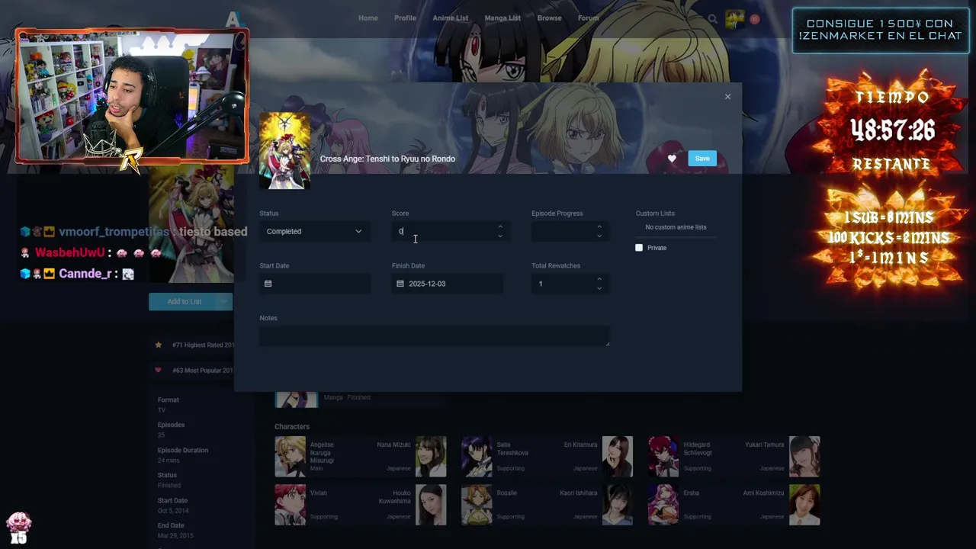This screenshot has height=549, width=976.
Task: Click the empty Start Date field
Action: (315, 284)
